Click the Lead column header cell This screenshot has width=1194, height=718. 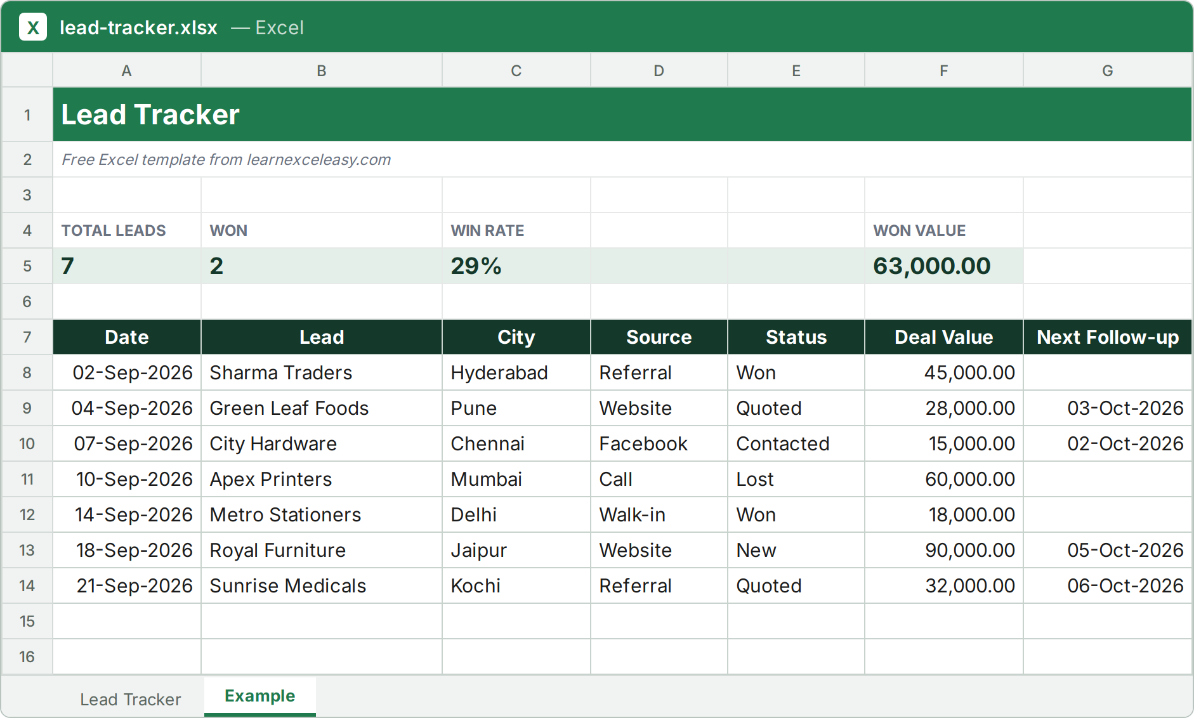pyautogui.click(x=322, y=337)
